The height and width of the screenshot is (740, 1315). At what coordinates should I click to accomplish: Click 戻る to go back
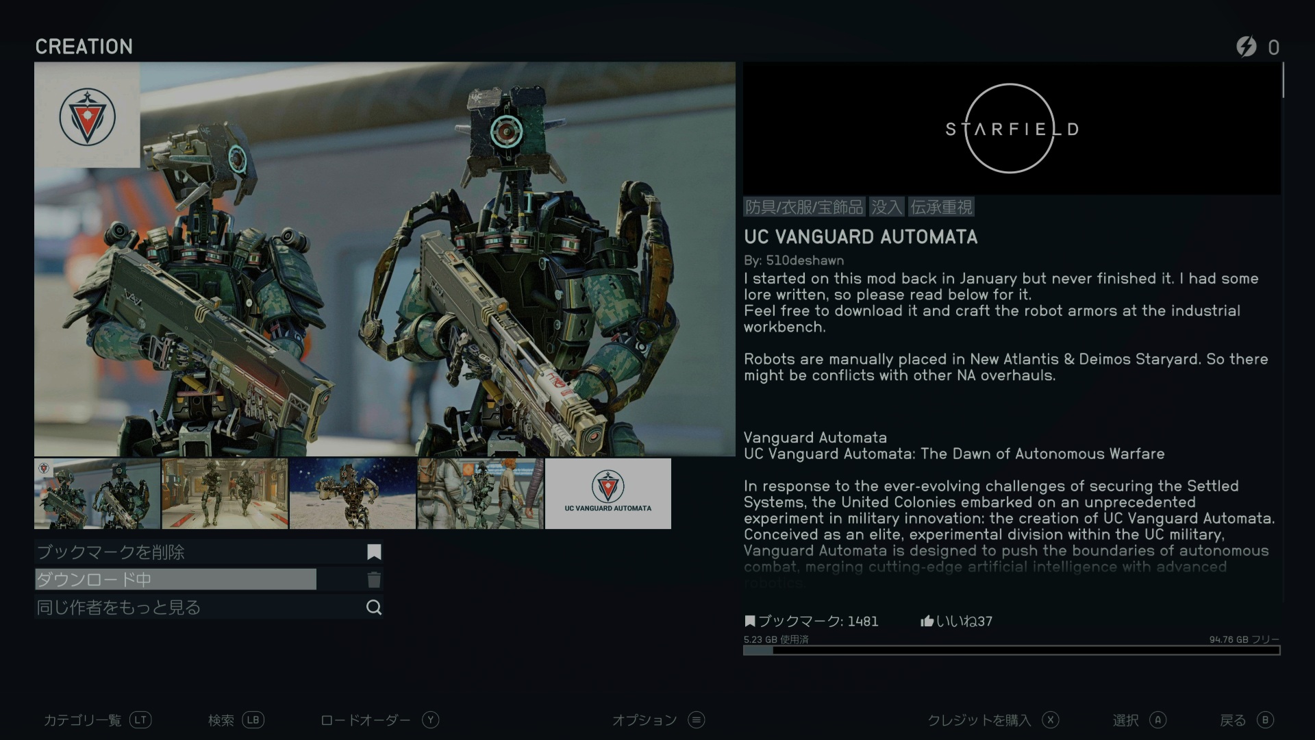[1233, 720]
